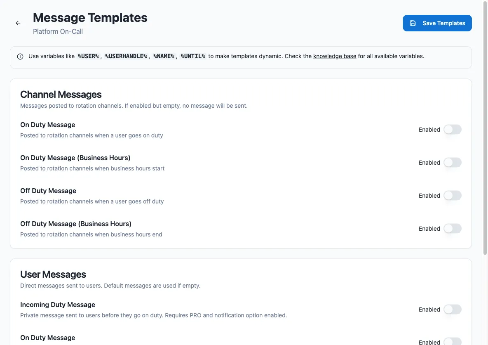The height and width of the screenshot is (345, 488).
Task: Click the floppy disk icon in Save Templates
Action: click(413, 23)
